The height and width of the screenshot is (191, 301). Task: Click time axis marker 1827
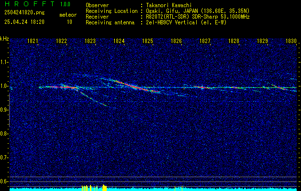(x=205, y=41)
